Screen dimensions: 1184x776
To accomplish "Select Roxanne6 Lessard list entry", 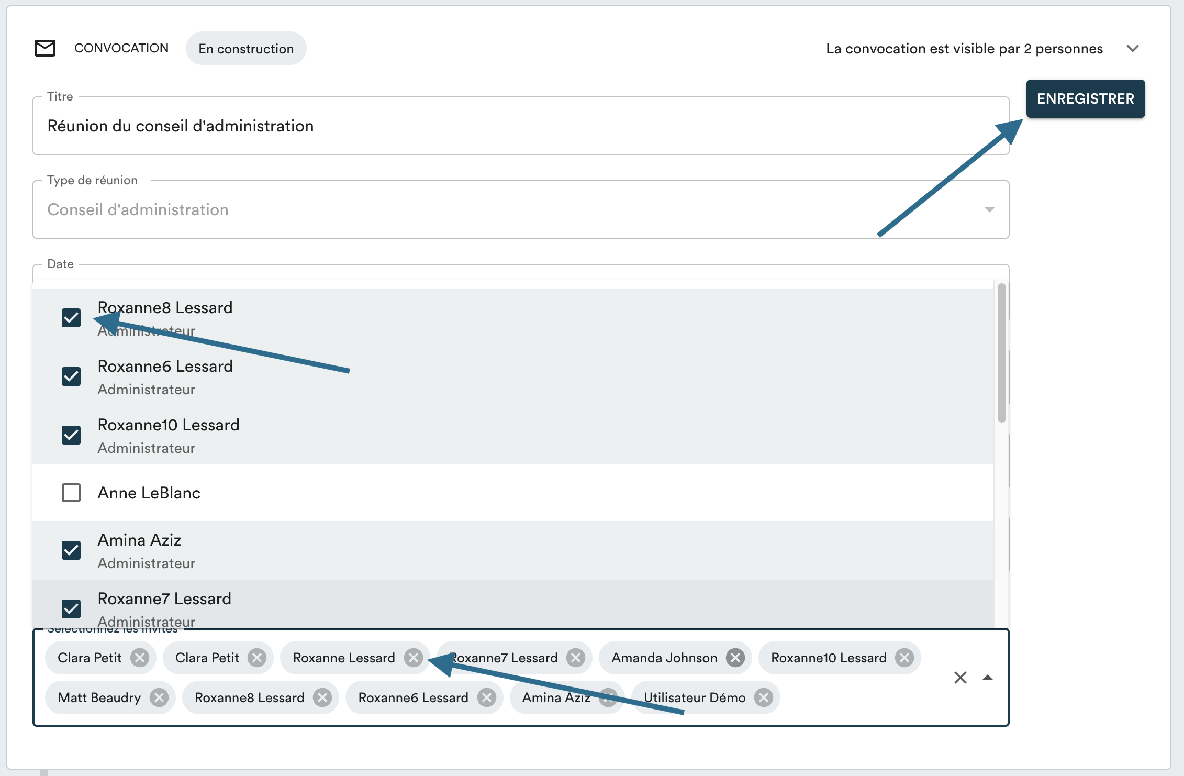I will (165, 376).
